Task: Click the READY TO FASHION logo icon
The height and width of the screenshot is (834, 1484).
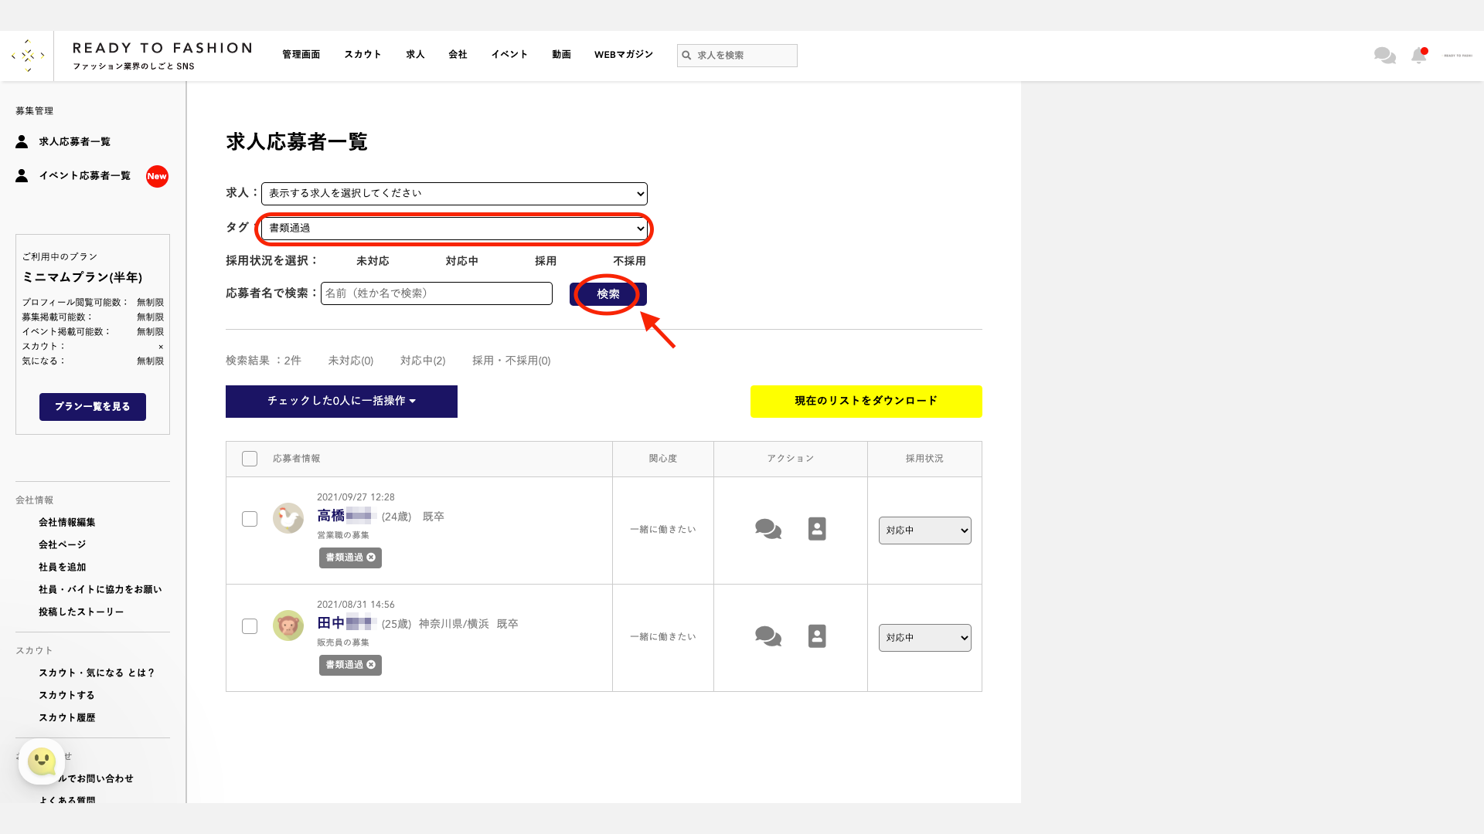Action: [28, 56]
